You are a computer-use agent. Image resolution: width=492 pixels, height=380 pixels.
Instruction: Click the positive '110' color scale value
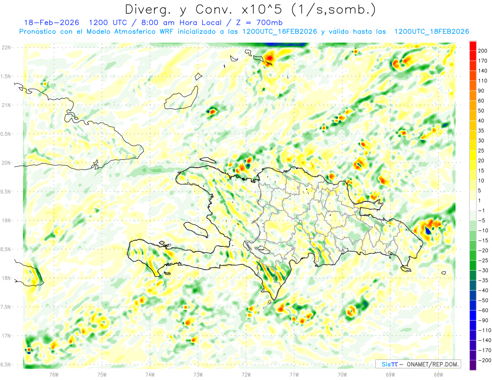click(x=483, y=81)
